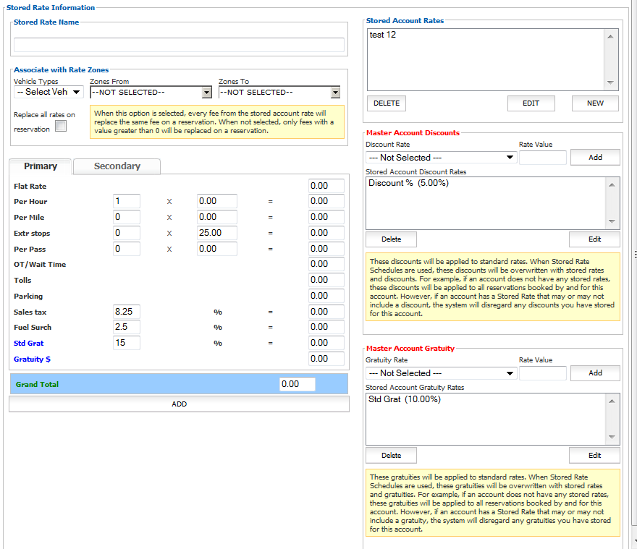Click the ADD button below Grand Total
This screenshot has height=549, width=637.
(x=179, y=404)
